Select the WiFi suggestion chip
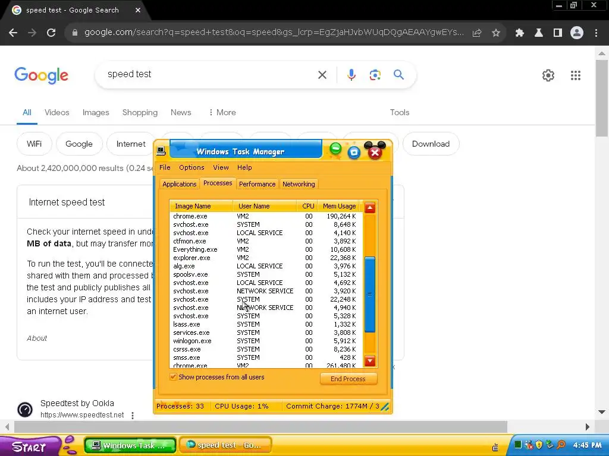The width and height of the screenshot is (609, 456). pyautogui.click(x=34, y=144)
